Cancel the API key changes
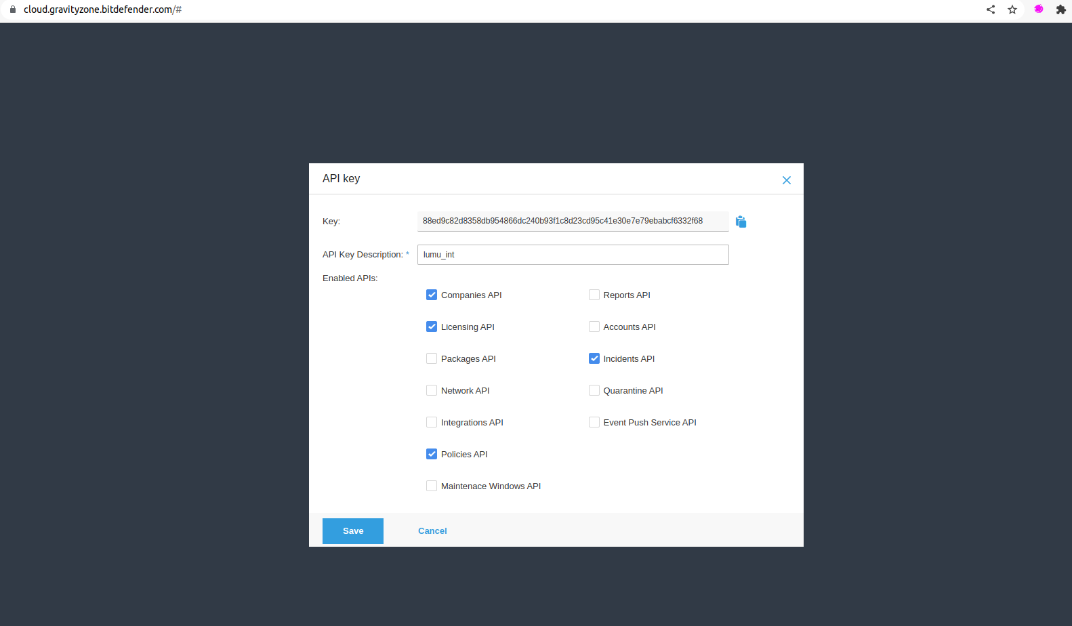 [432, 531]
